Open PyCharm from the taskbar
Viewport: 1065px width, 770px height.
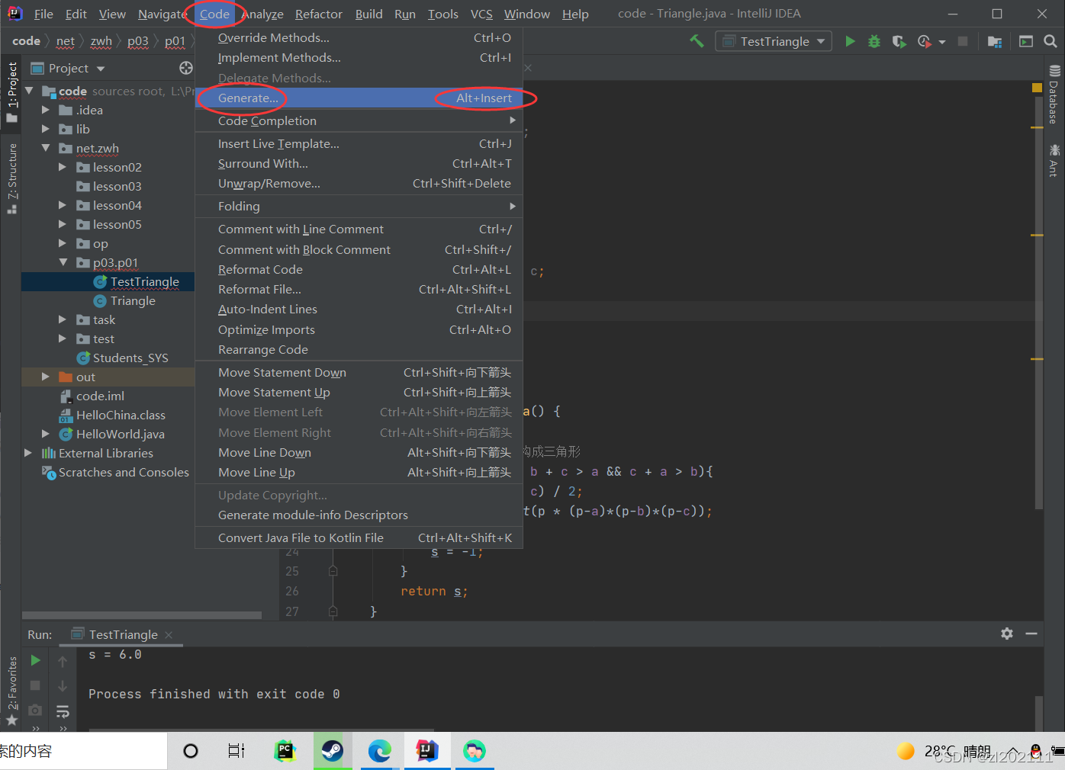tap(285, 751)
